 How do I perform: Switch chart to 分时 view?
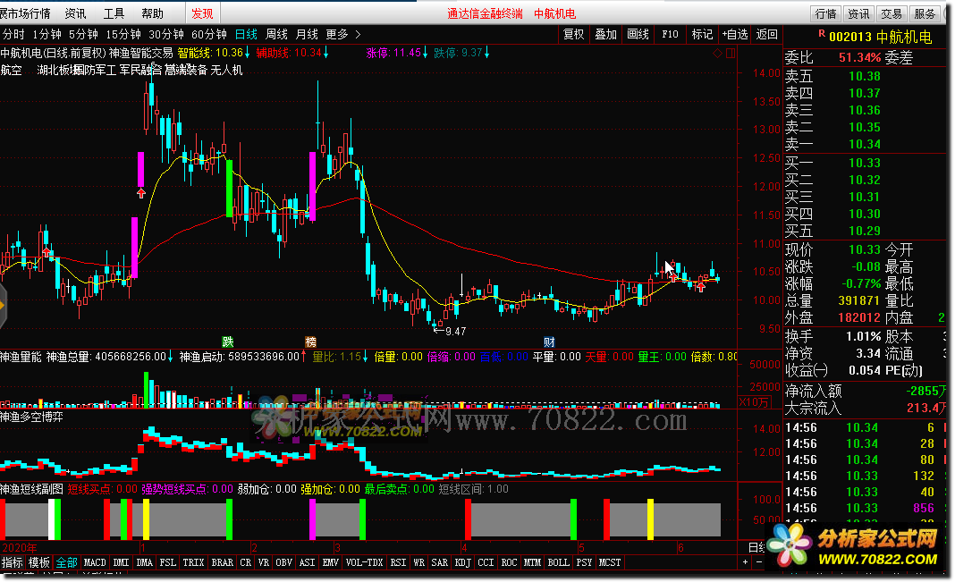point(14,34)
